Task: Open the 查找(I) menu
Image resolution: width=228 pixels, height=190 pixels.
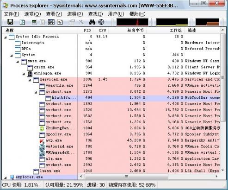Action: pyautogui.click(x=95, y=14)
